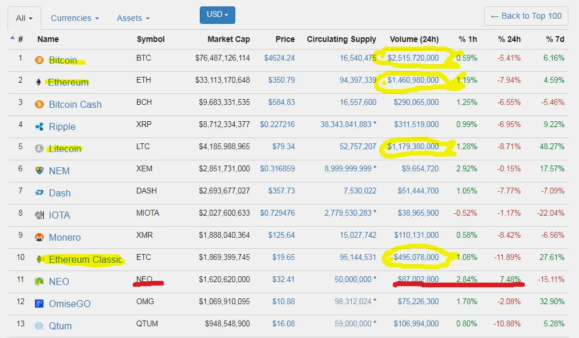Click the Qtum logo icon
Viewport: 579px width, 338px height.
pos(39,326)
